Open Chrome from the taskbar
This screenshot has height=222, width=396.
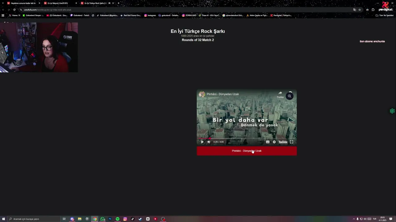point(95,219)
